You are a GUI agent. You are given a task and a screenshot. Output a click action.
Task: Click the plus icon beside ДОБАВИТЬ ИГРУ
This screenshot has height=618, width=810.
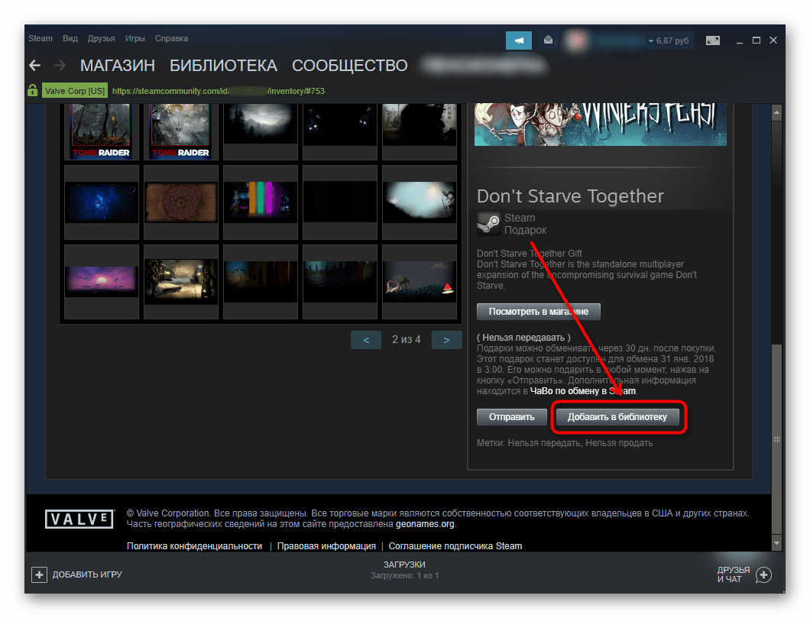[x=39, y=574]
